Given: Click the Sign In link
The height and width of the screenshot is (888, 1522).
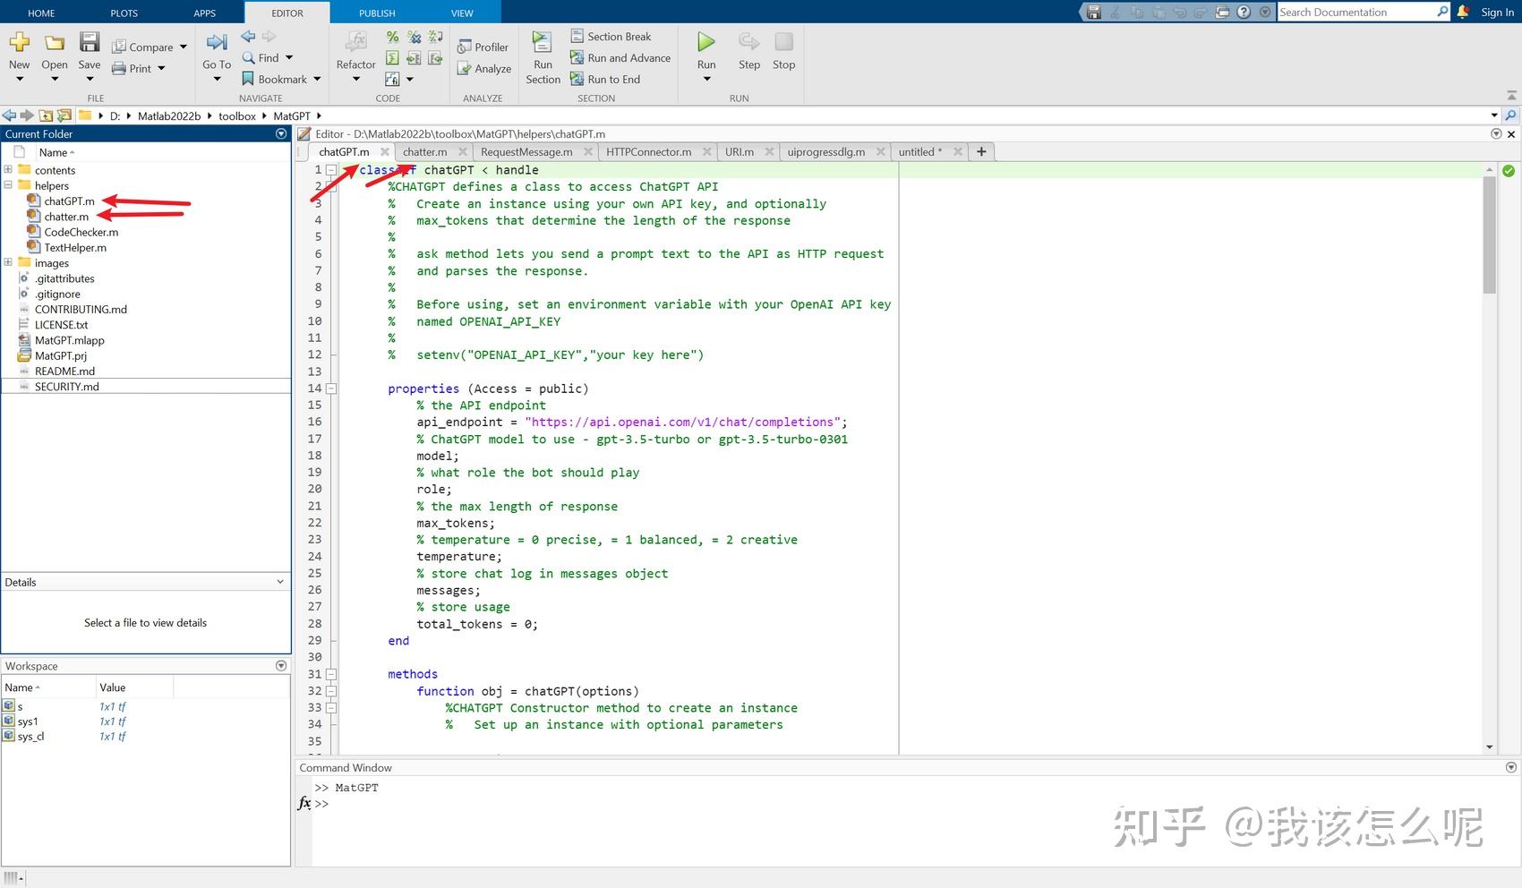Looking at the screenshot, I should coord(1497,12).
